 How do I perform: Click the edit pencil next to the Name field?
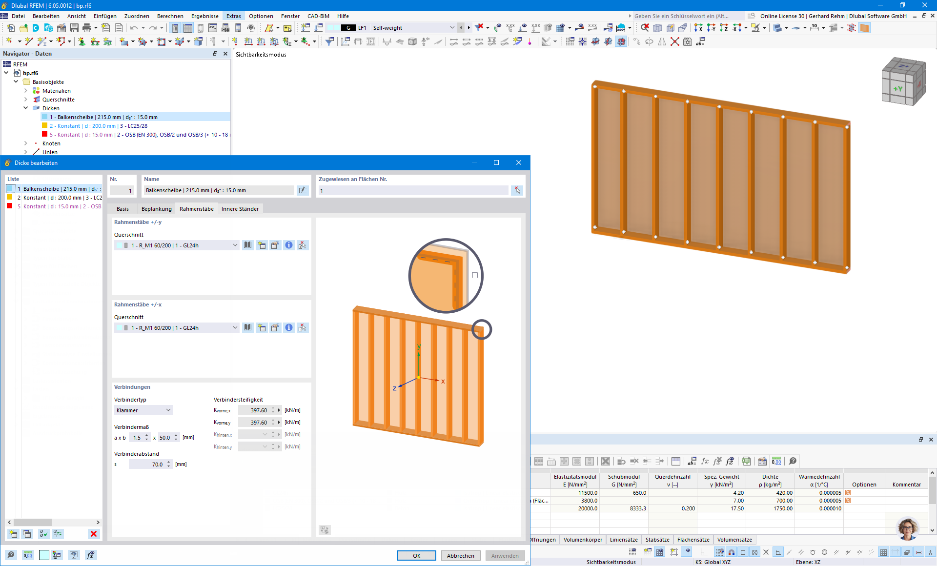tap(303, 190)
